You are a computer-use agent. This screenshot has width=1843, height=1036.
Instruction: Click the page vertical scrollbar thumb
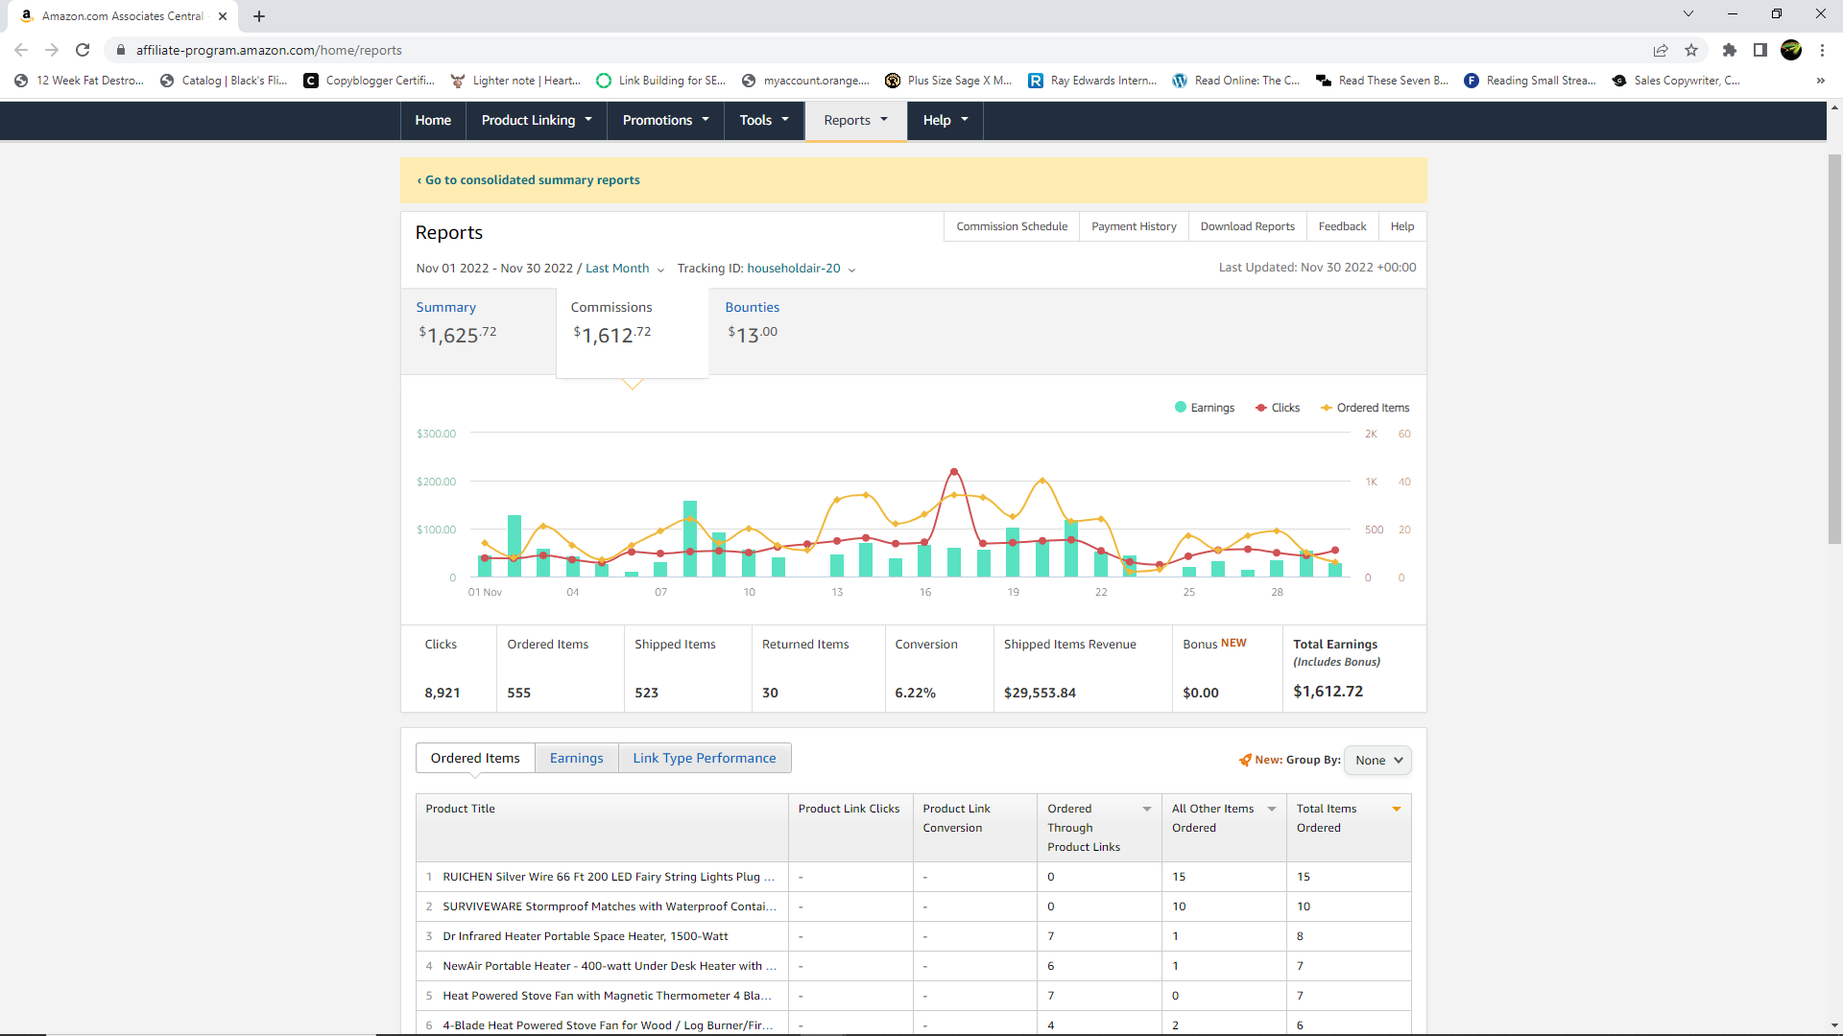[1834, 350]
